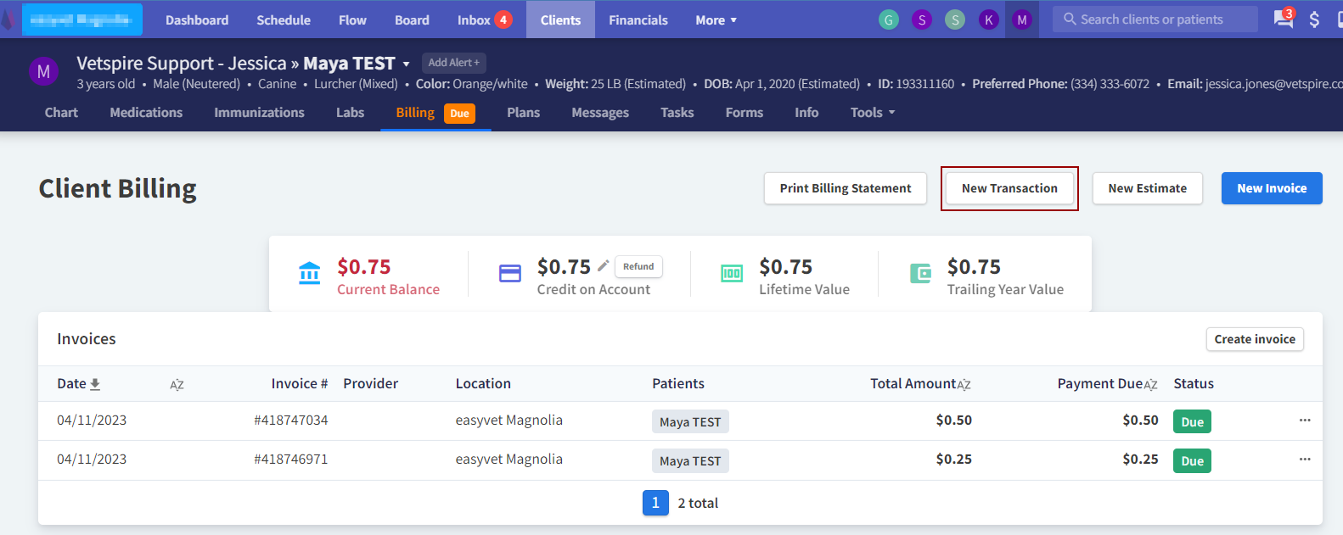
Task: Click Print Billing Statement button
Action: point(846,188)
